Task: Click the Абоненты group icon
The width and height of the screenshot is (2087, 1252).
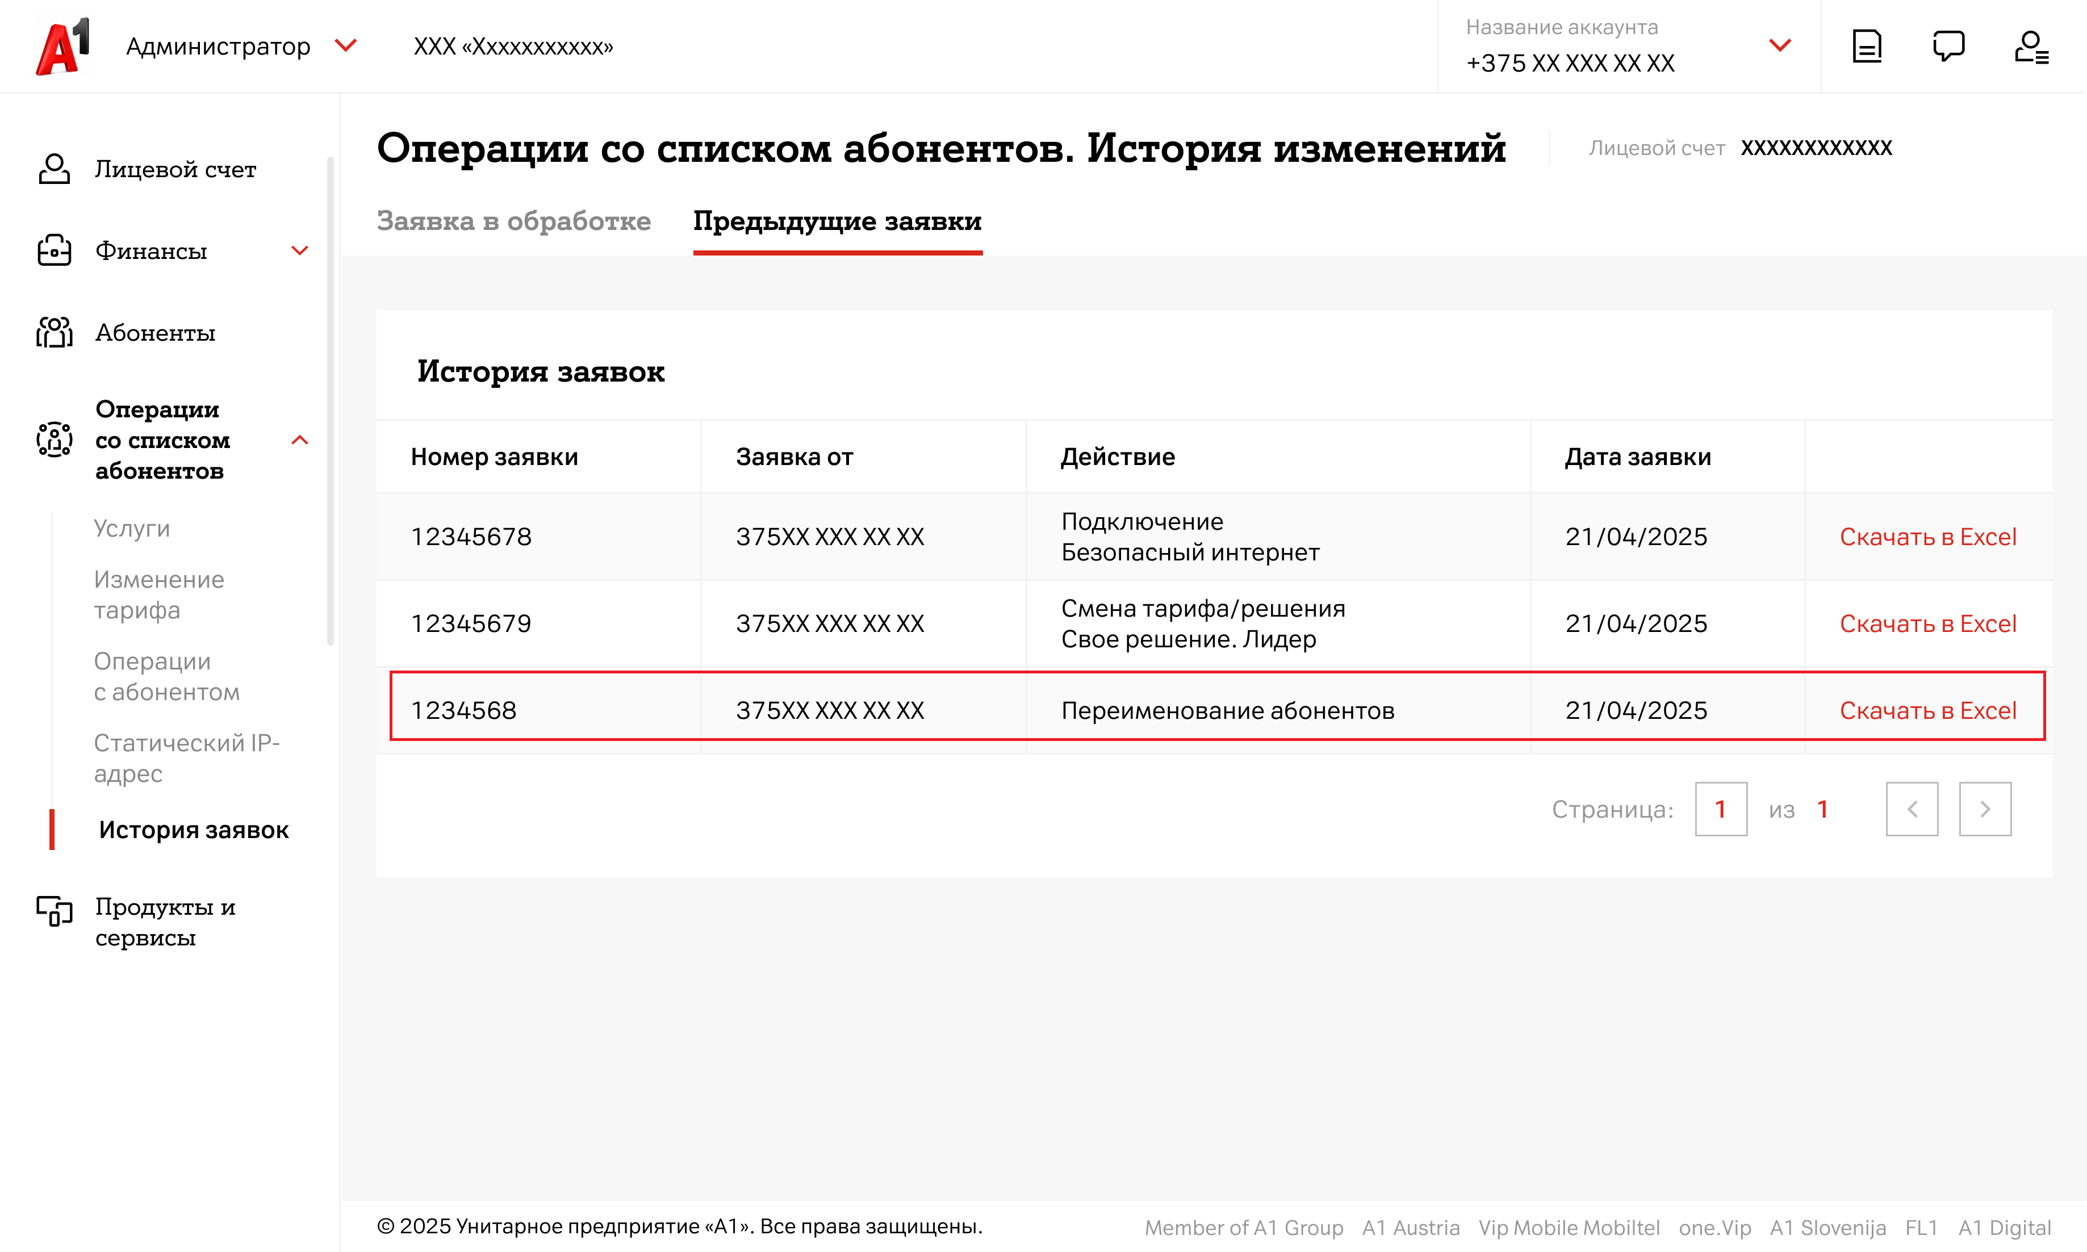Action: (54, 332)
